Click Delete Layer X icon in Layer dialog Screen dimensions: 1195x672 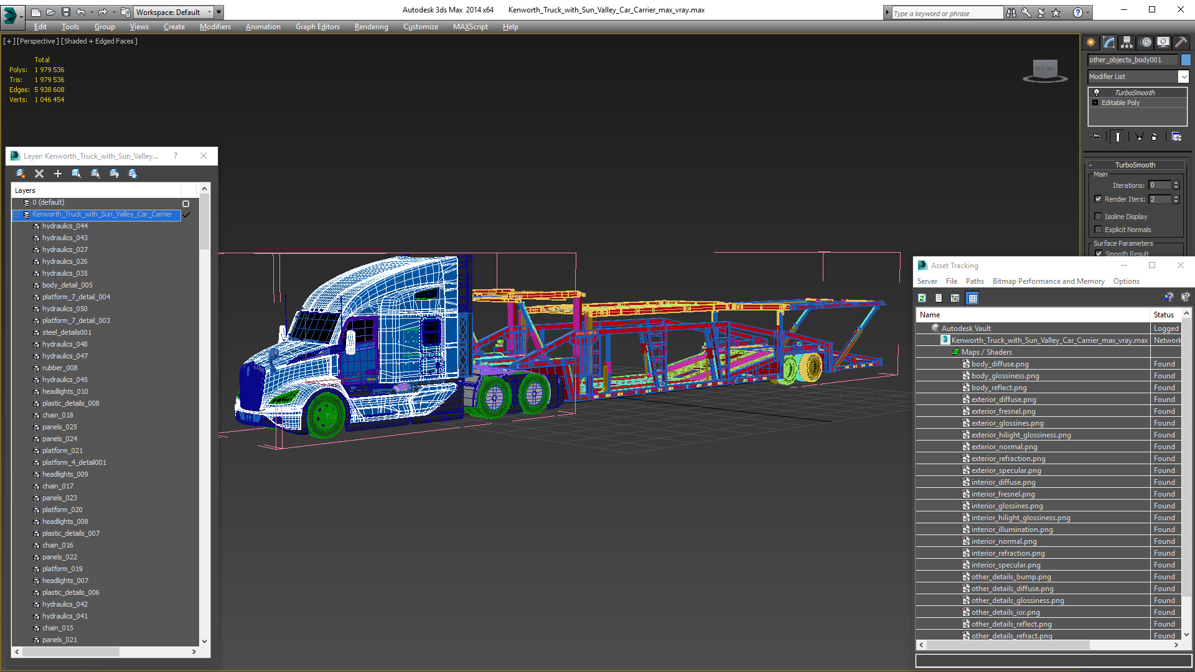pos(39,174)
